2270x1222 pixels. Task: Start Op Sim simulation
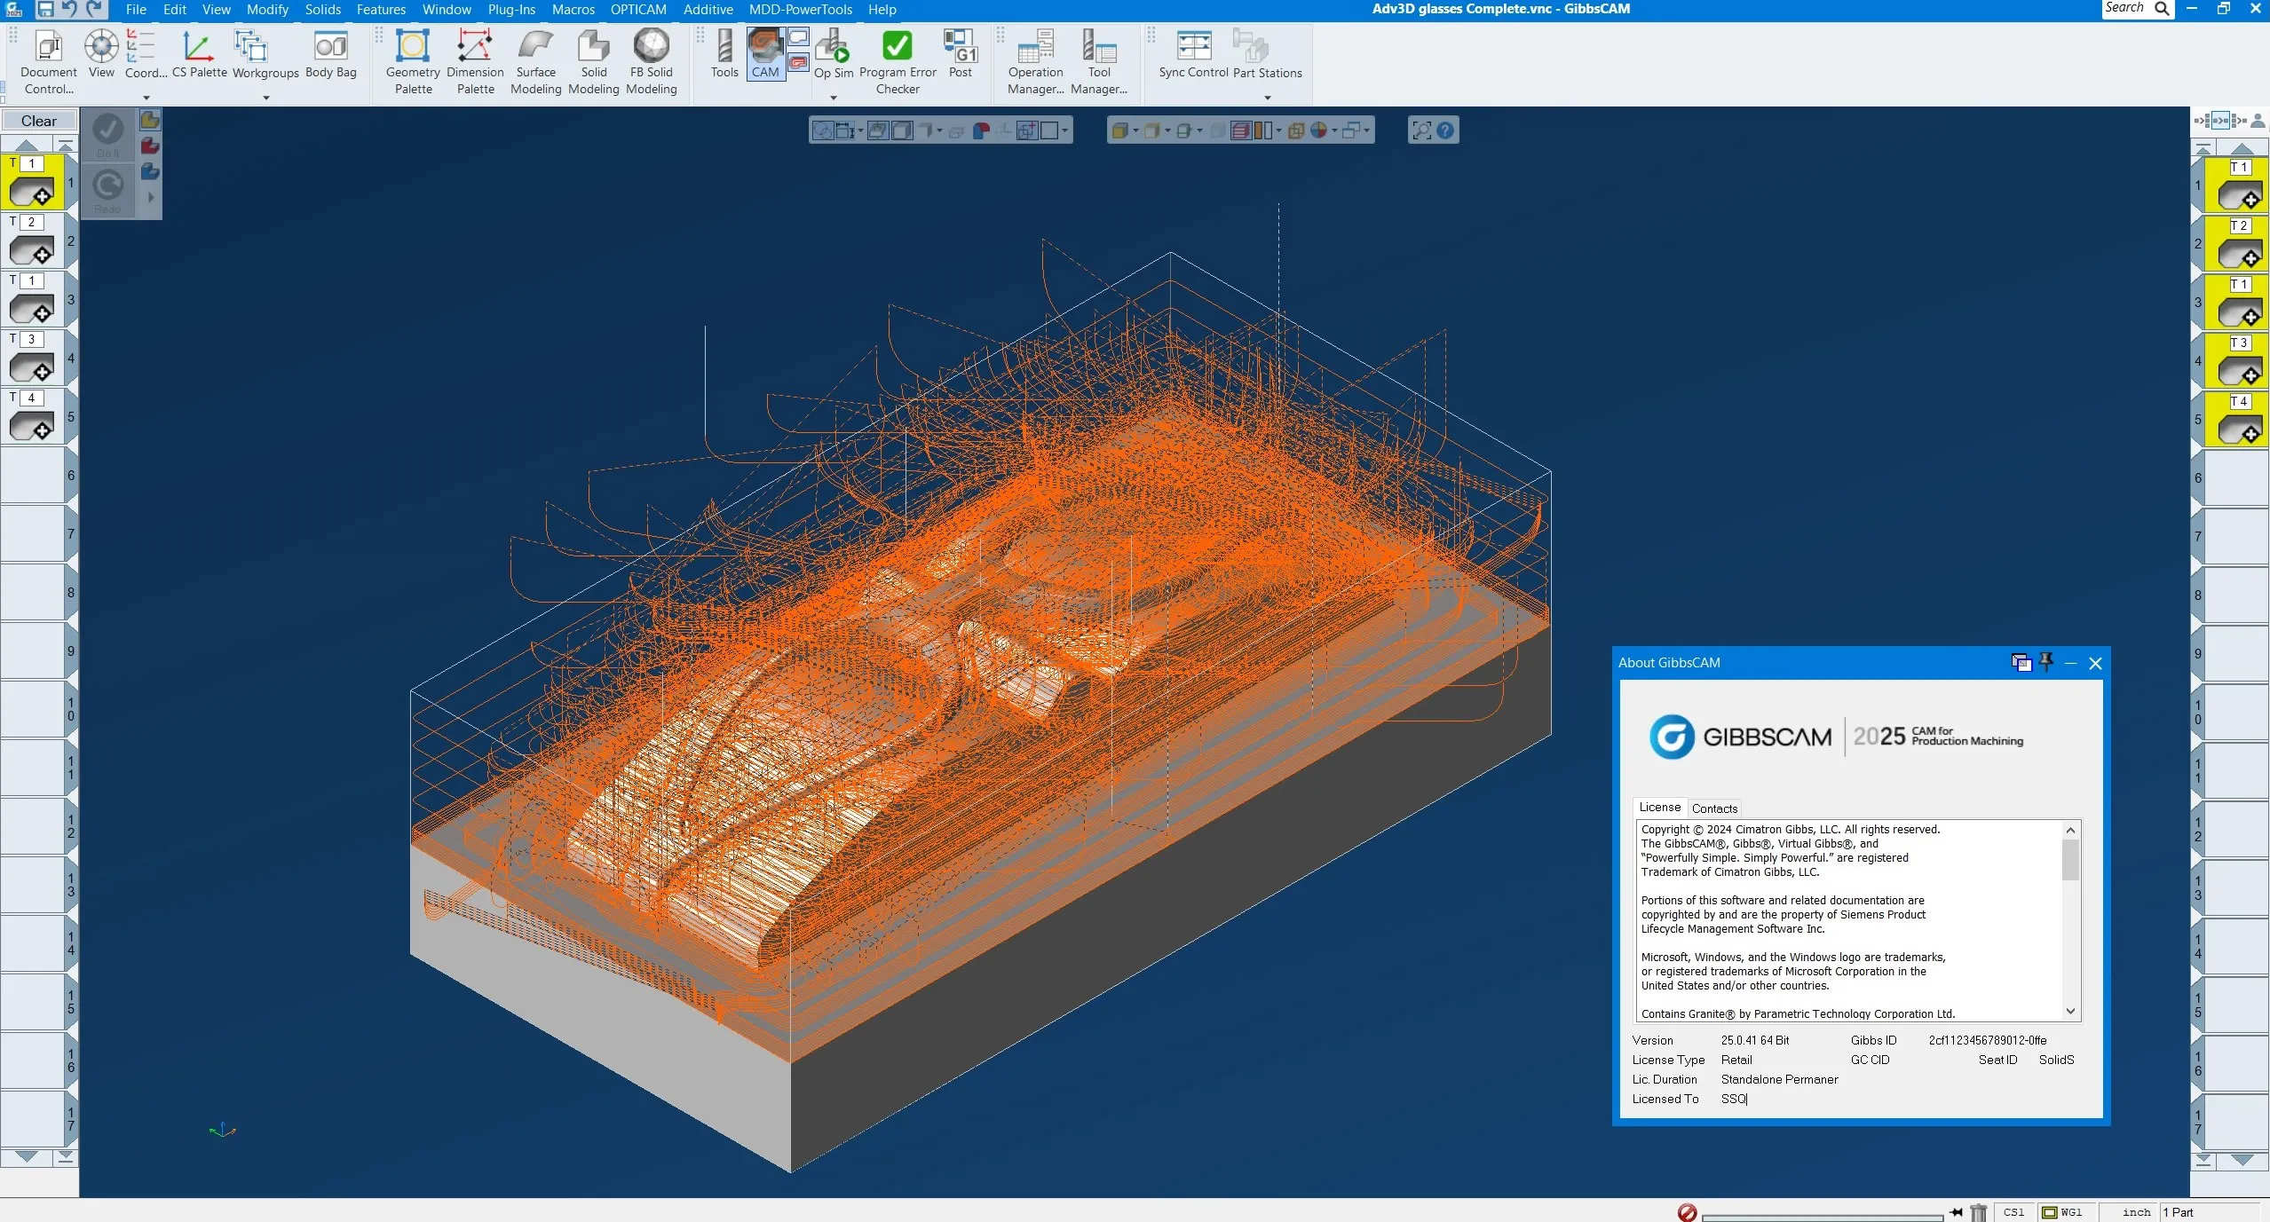tap(833, 54)
